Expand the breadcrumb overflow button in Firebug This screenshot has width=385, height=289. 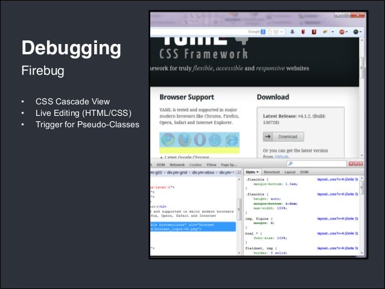click(238, 173)
